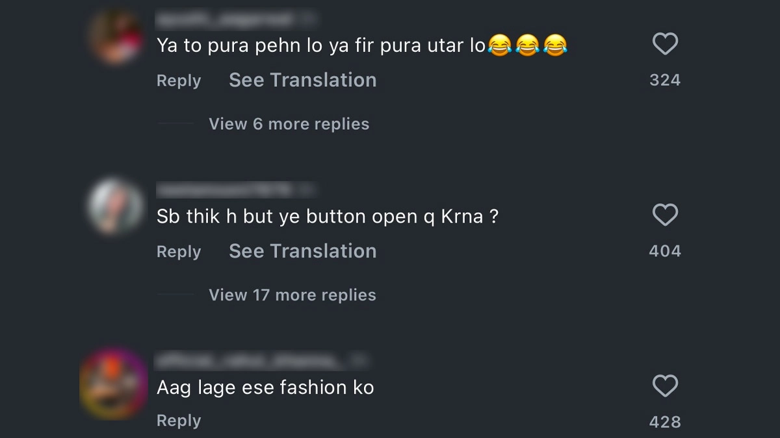The height and width of the screenshot is (438, 780).
Task: Open the 324 likes count
Action: pyautogui.click(x=664, y=80)
